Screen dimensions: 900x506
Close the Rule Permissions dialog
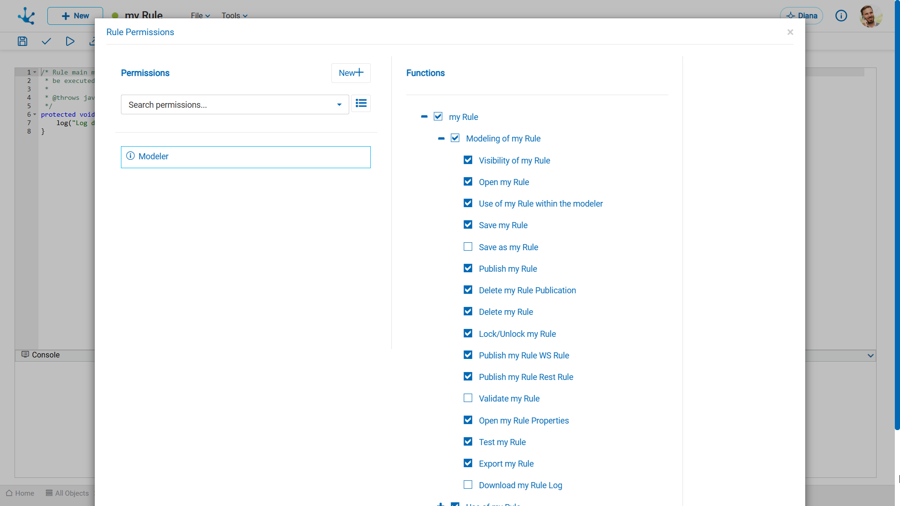(790, 32)
